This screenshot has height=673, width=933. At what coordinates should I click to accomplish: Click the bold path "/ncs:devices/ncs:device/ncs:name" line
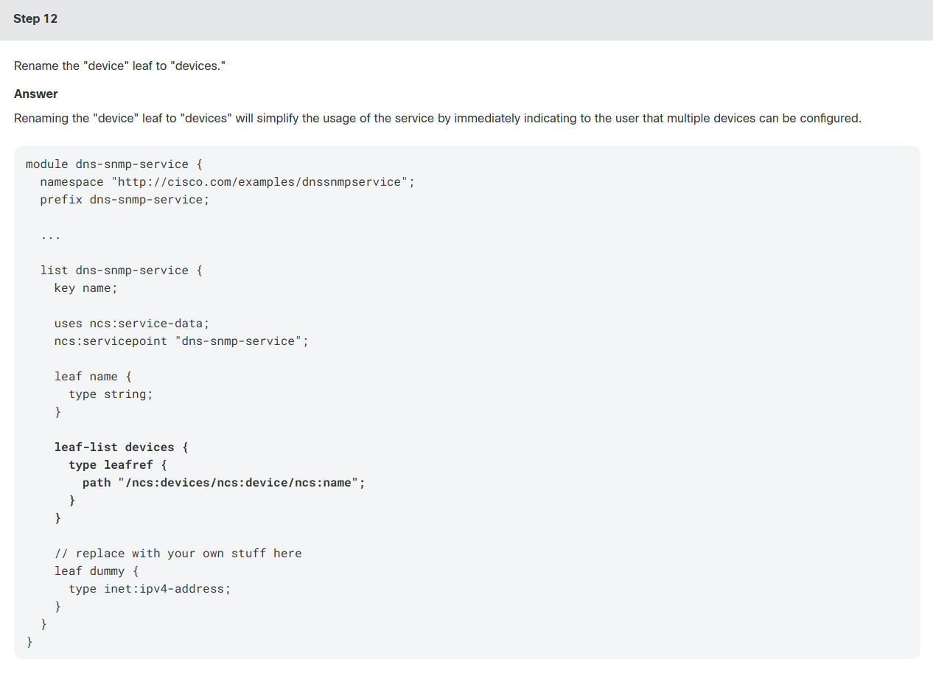click(x=224, y=482)
